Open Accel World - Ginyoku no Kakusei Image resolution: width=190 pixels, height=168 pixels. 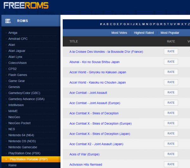coord(98,72)
